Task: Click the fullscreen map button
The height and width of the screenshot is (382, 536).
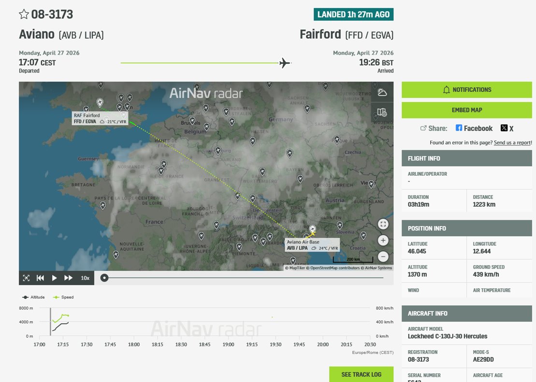Action: pos(383,224)
